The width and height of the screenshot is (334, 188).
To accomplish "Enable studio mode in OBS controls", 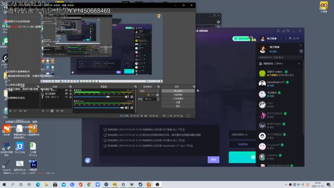I will [x=178, y=99].
